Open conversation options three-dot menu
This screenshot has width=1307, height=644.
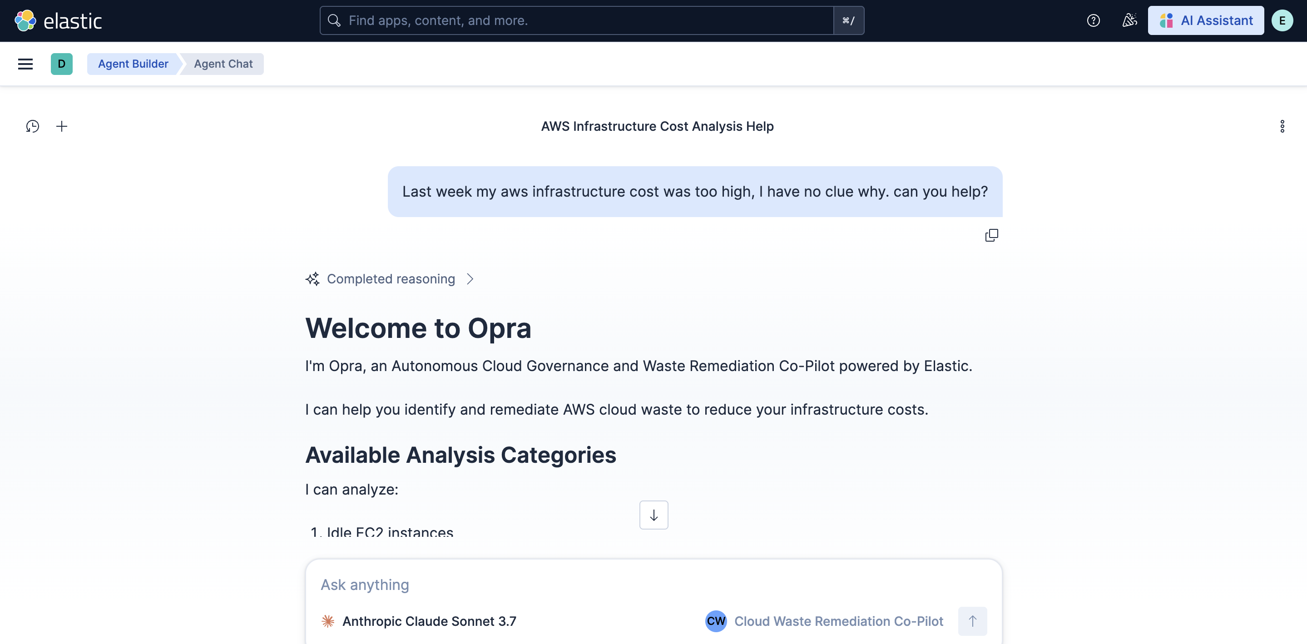point(1282,126)
